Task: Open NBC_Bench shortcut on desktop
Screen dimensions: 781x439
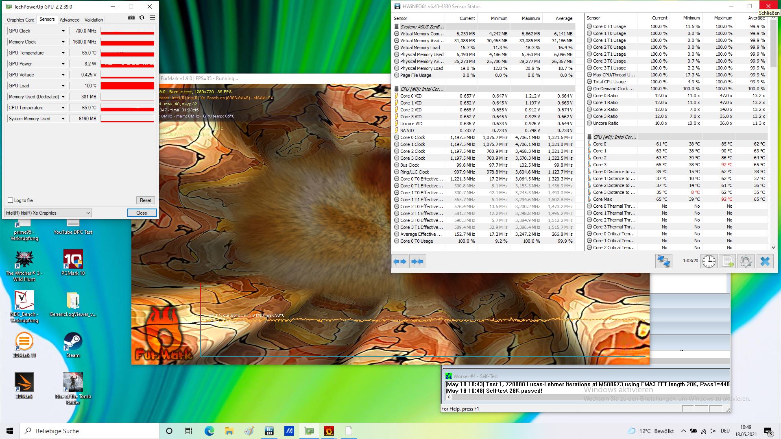Action: [x=24, y=307]
